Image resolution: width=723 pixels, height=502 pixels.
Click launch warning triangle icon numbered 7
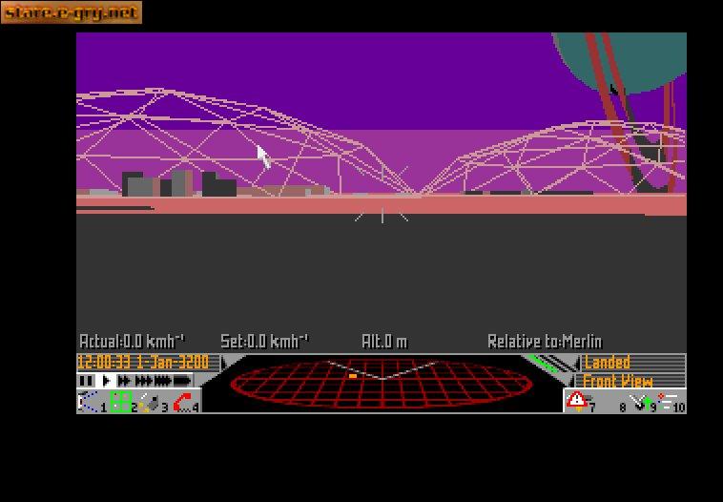point(577,401)
